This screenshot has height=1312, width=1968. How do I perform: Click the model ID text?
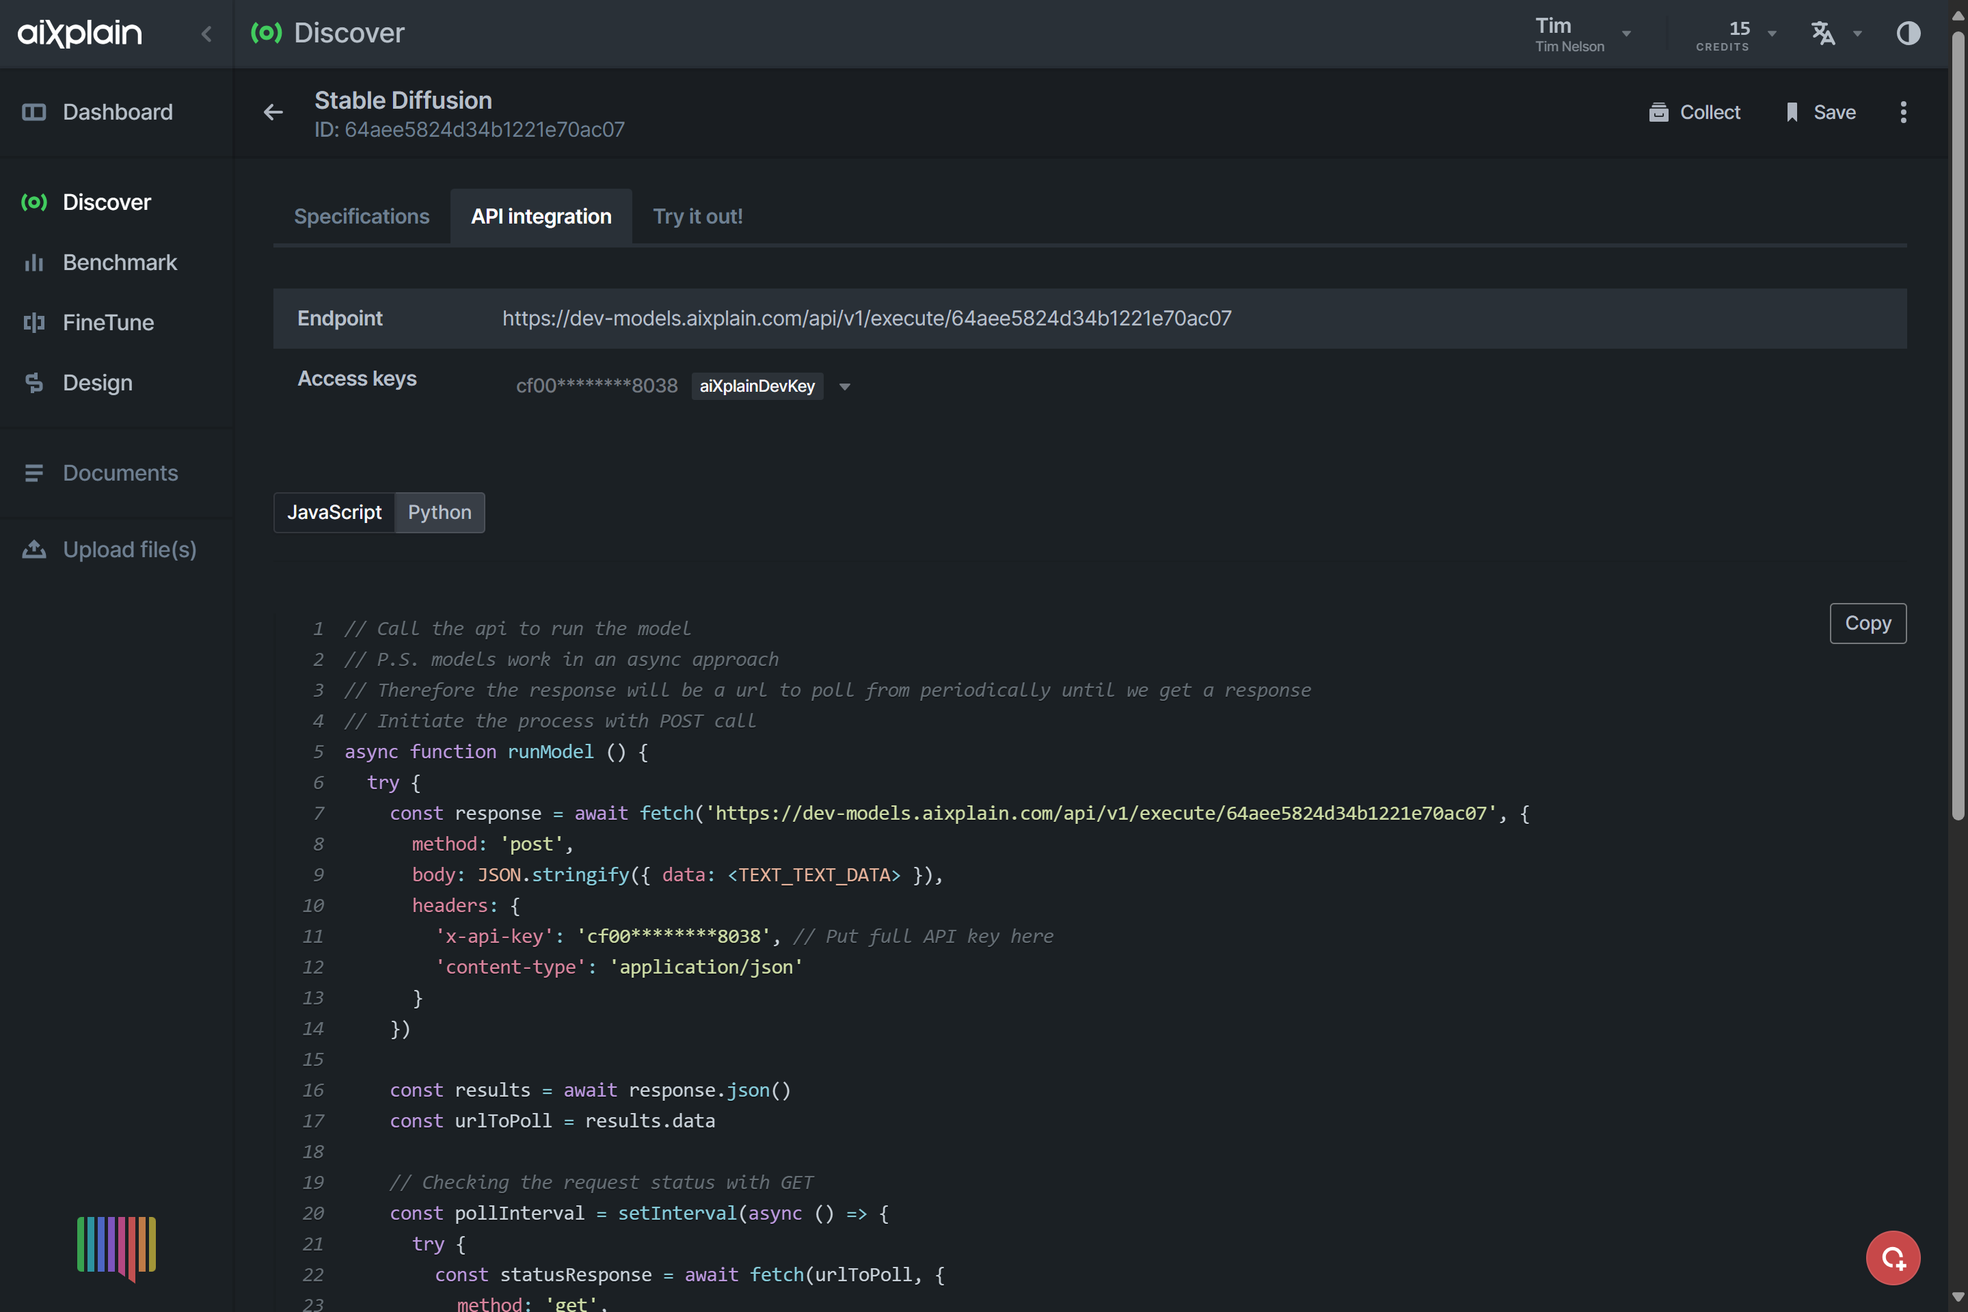pos(469,130)
